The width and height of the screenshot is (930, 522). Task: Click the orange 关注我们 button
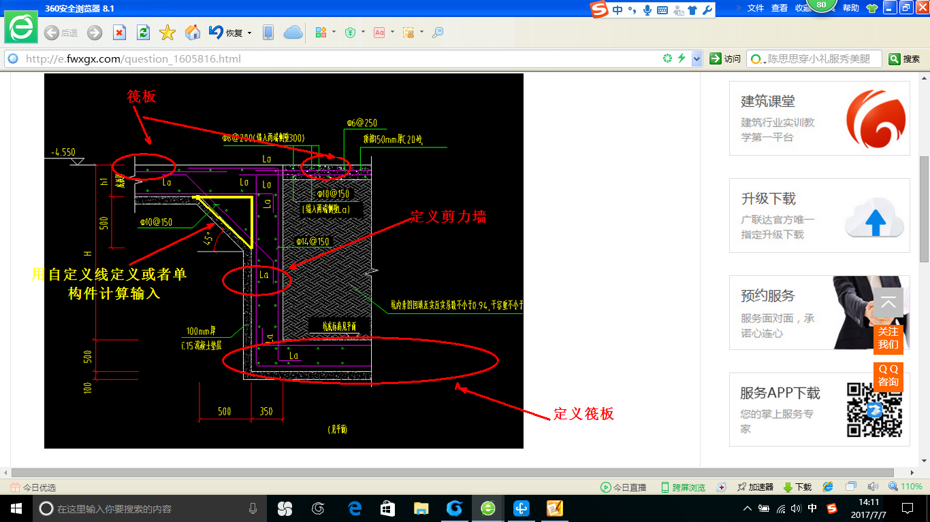pyautogui.click(x=888, y=338)
